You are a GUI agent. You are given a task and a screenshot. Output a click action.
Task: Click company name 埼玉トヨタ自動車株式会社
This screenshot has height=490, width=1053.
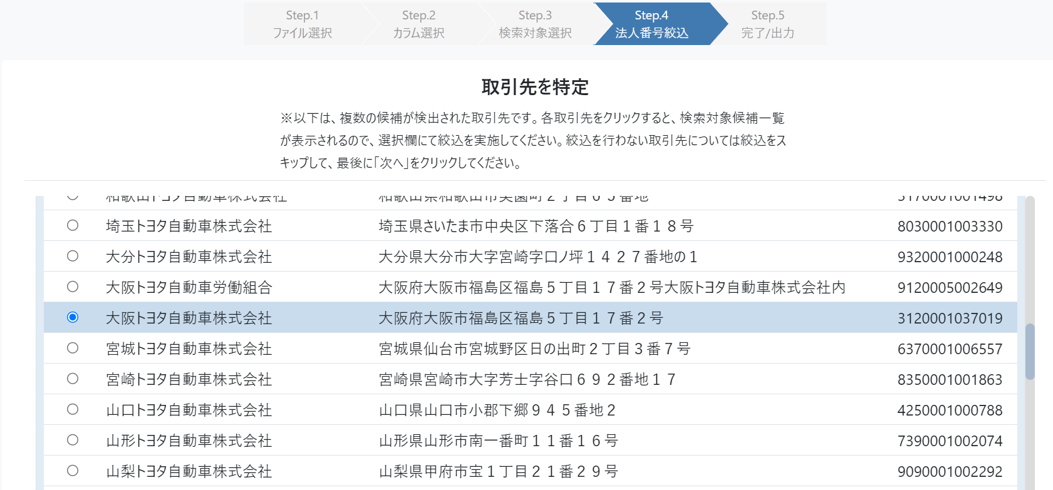(189, 226)
